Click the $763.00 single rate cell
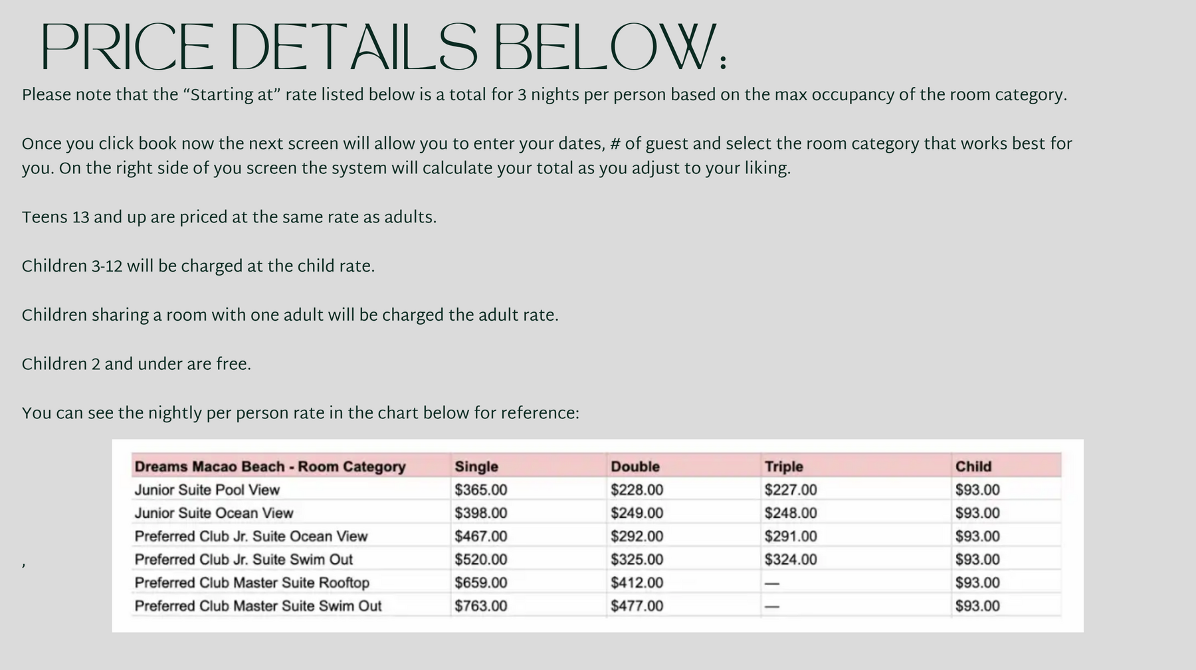 480,606
